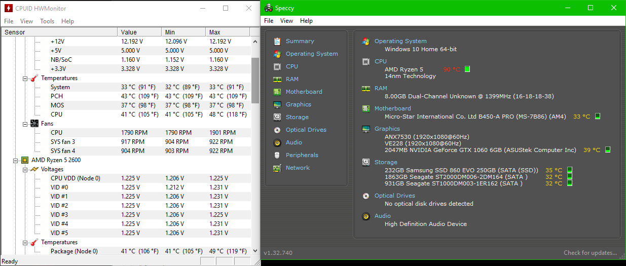The width and height of the screenshot is (626, 266).
Task: Click the speaker icon beside Audio summary heading
Action: click(366, 216)
